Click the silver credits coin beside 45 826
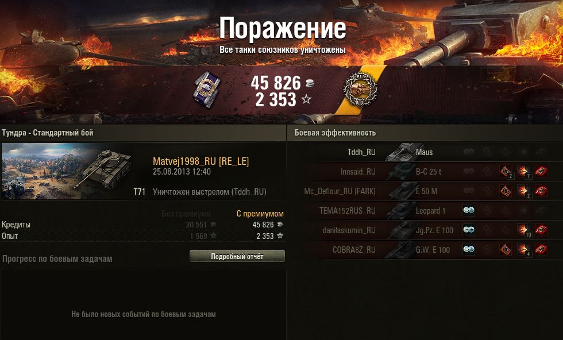This screenshot has width=563, height=340. coord(310,83)
